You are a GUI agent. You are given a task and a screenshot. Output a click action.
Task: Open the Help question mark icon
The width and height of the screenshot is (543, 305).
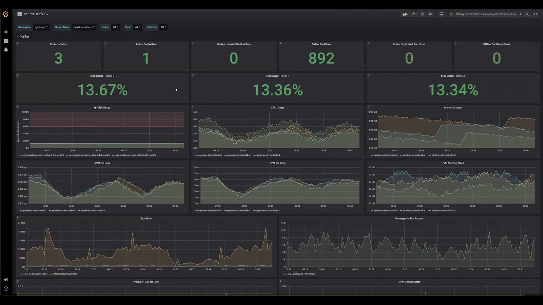click(x=6, y=289)
